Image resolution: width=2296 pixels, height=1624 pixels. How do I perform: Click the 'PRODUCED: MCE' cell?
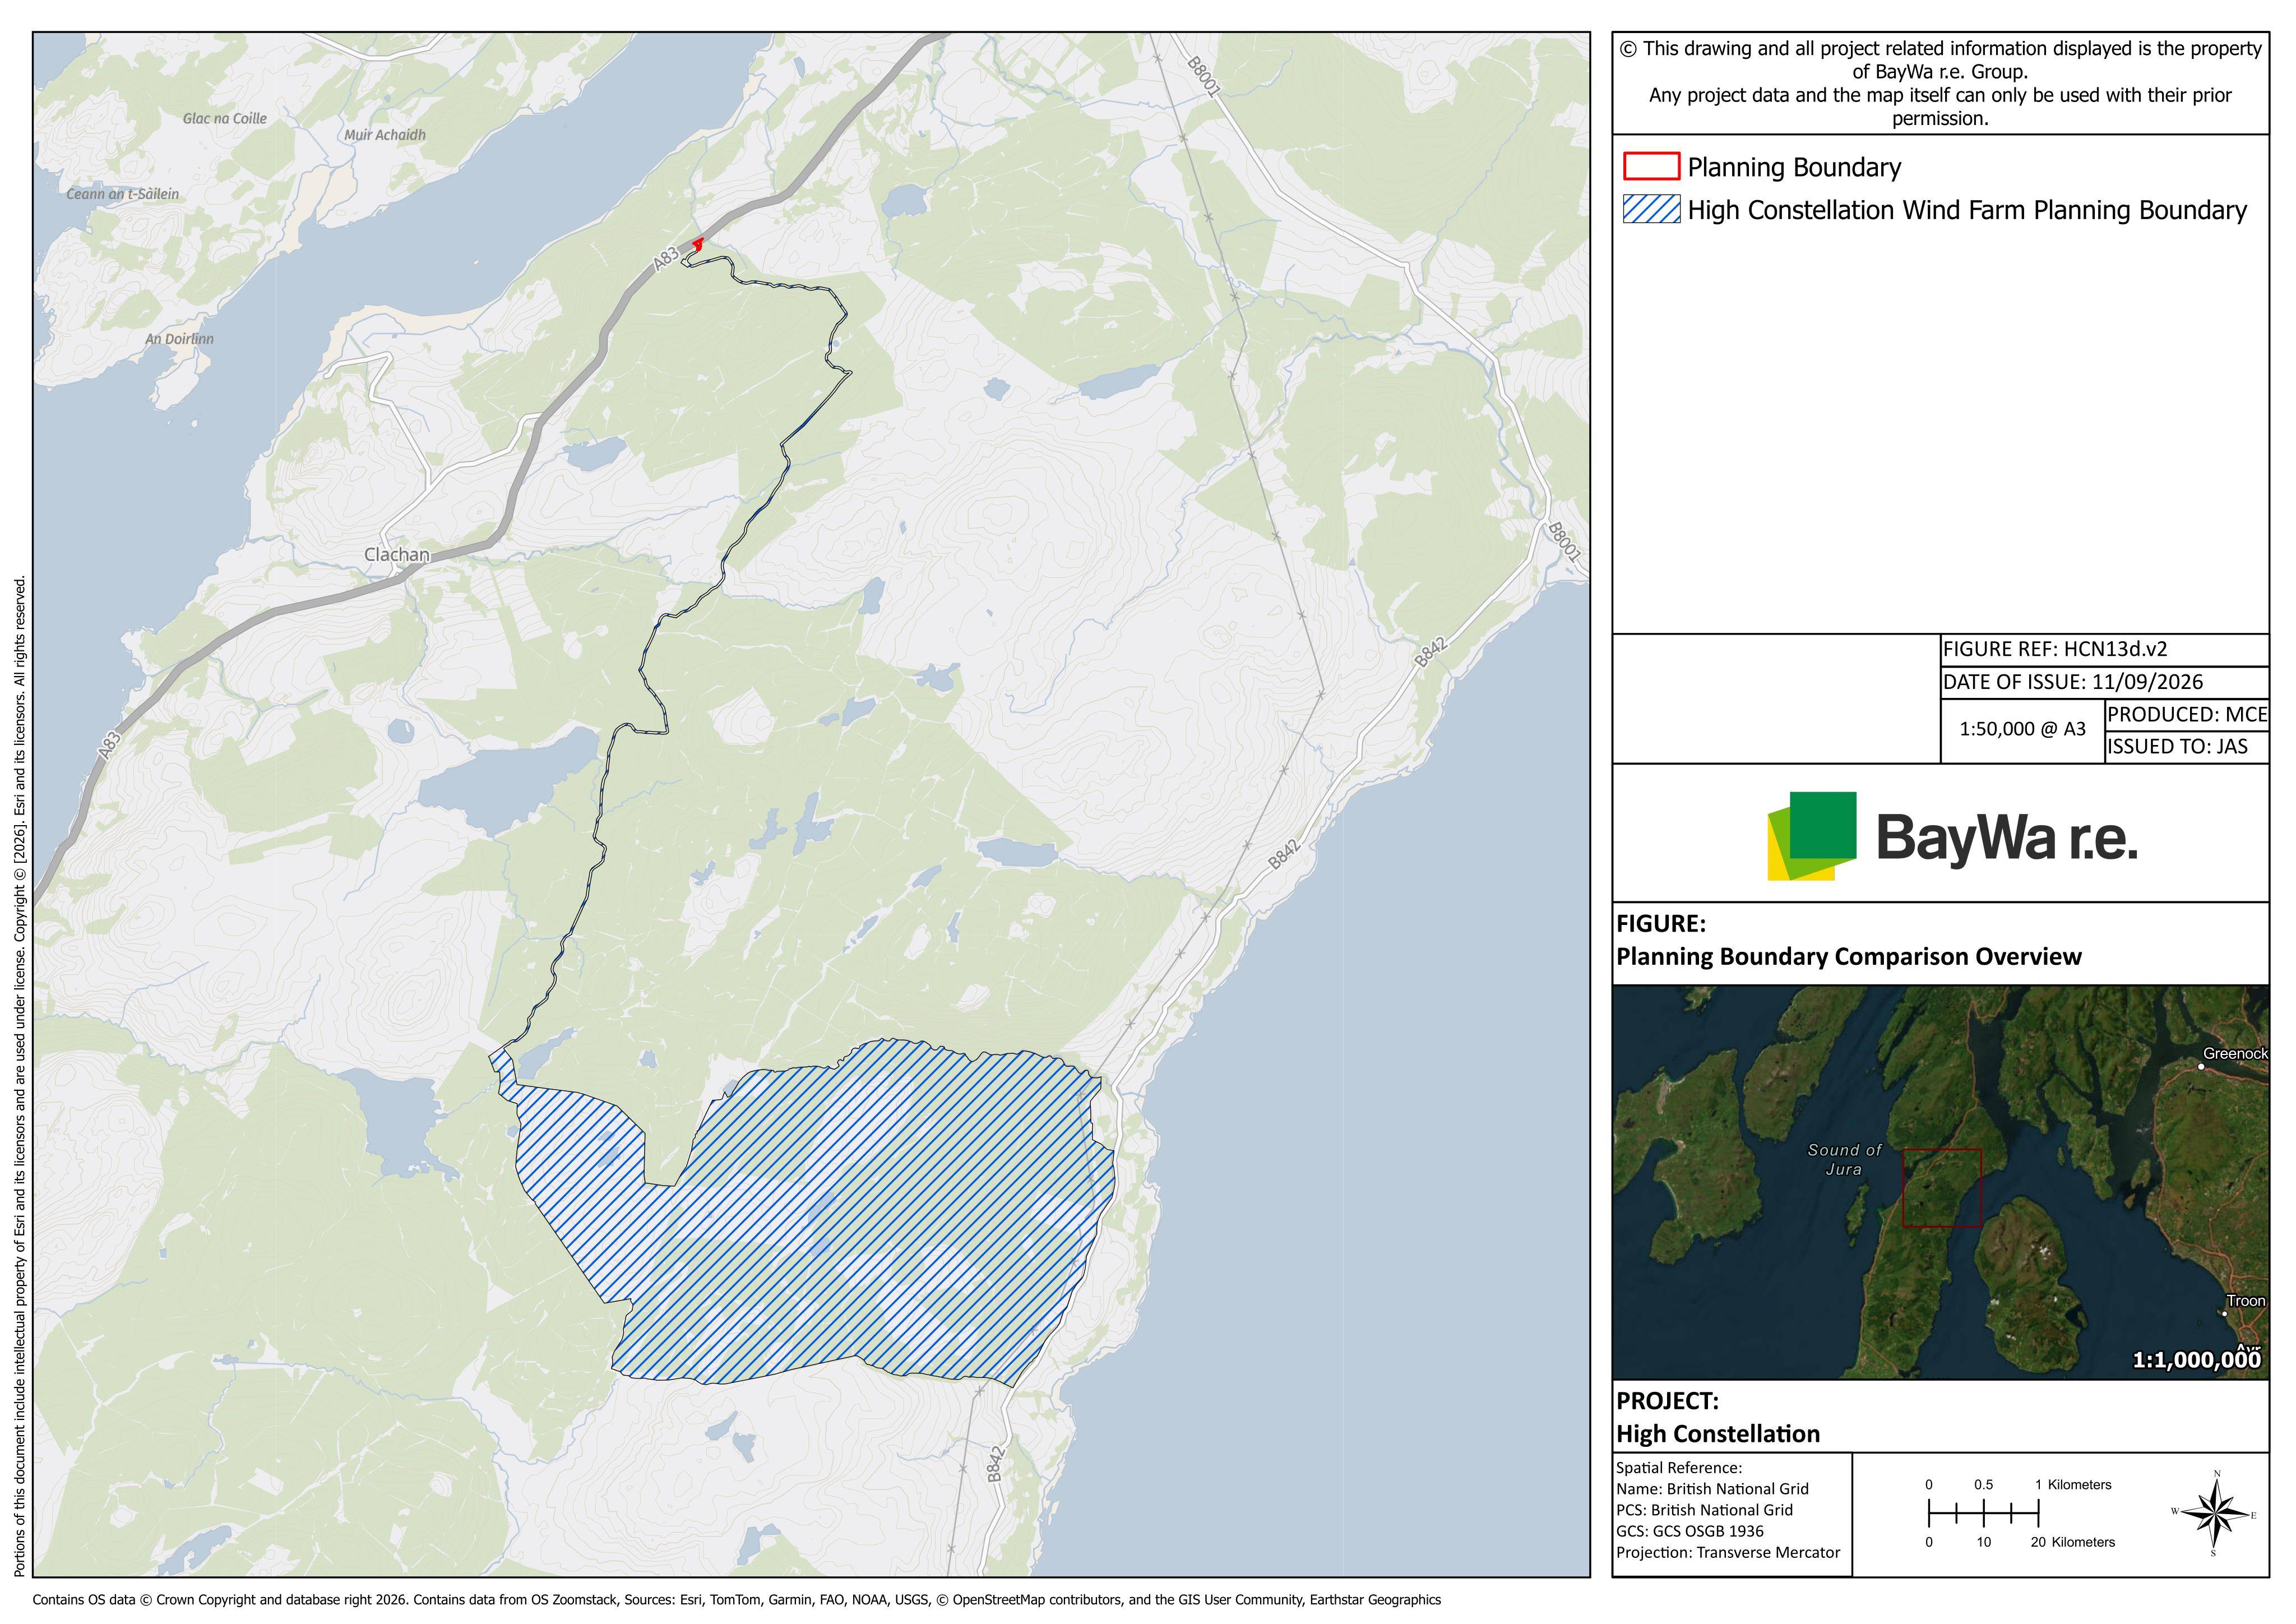2187,715
